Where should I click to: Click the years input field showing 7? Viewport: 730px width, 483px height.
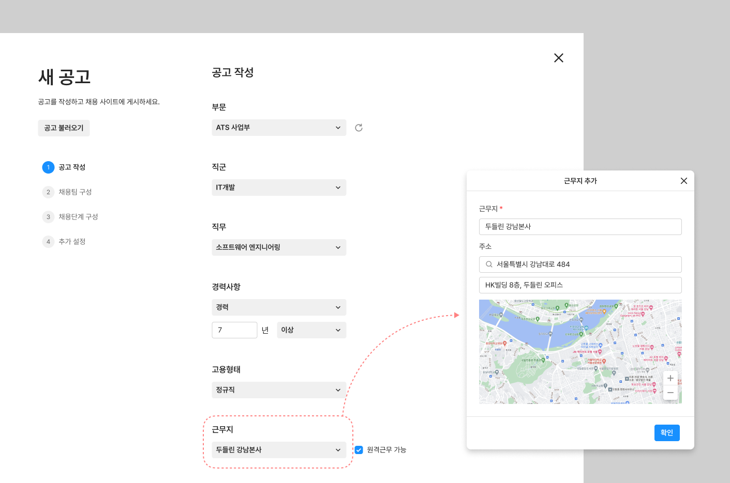(x=234, y=330)
